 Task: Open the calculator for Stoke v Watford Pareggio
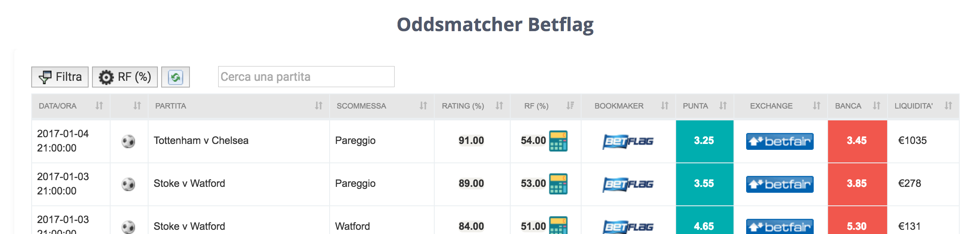(x=558, y=183)
